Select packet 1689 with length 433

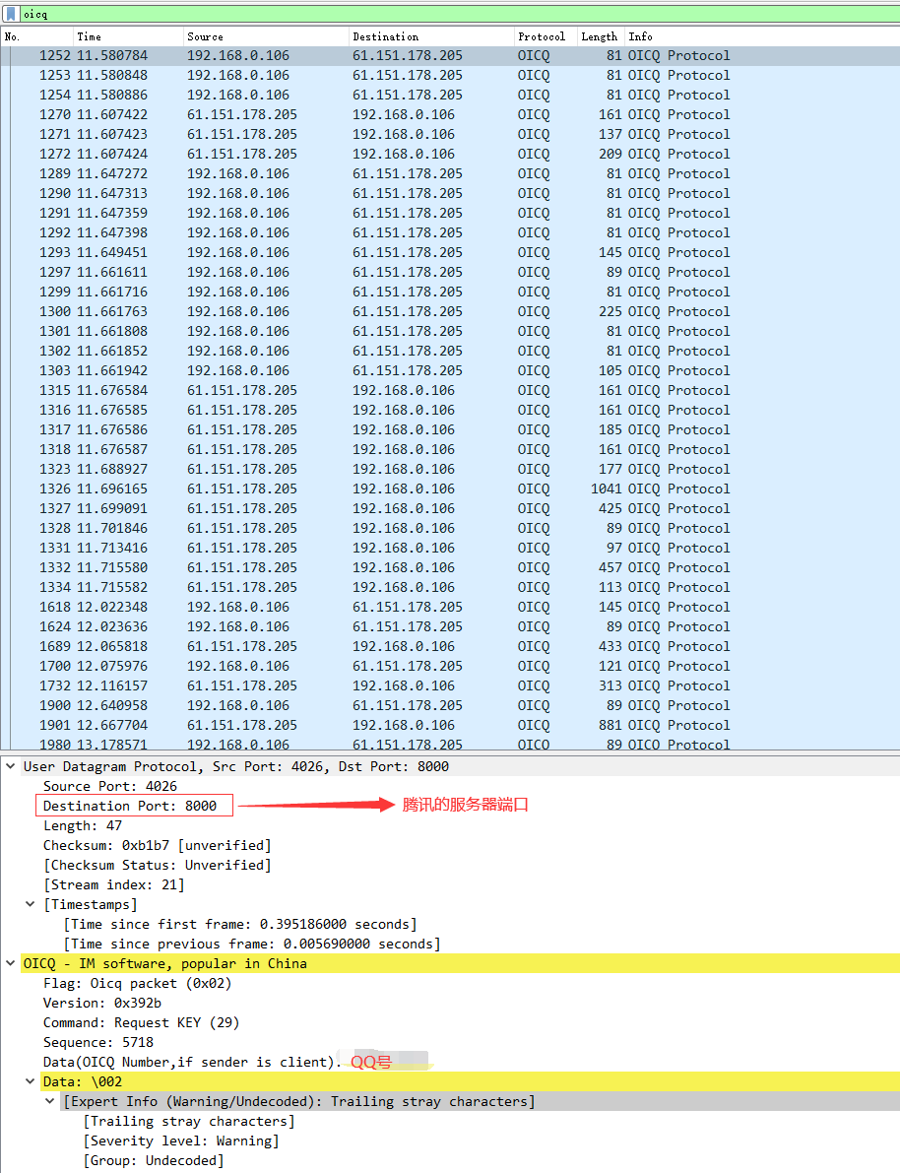tap(450, 646)
